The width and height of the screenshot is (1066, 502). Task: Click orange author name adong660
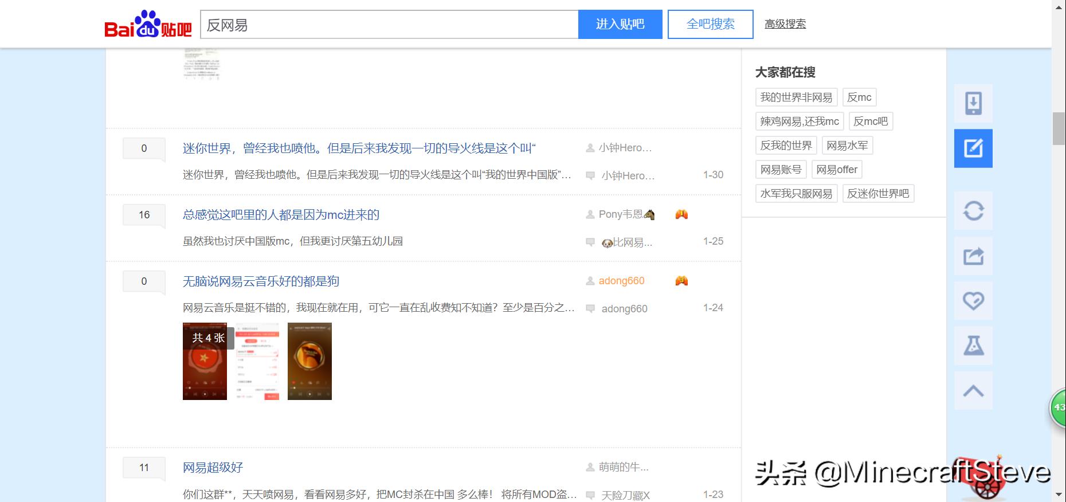621,281
